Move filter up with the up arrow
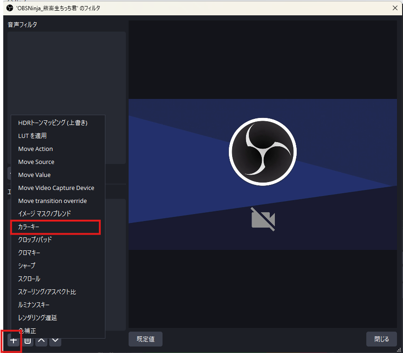 click(x=41, y=340)
